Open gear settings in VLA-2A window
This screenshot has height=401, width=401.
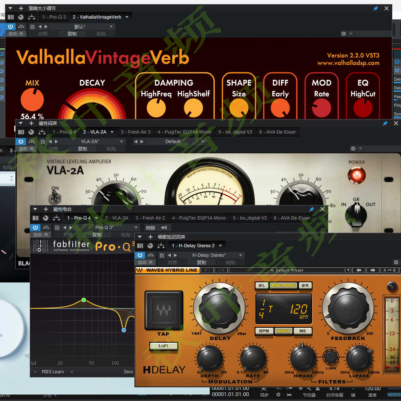tap(353, 148)
